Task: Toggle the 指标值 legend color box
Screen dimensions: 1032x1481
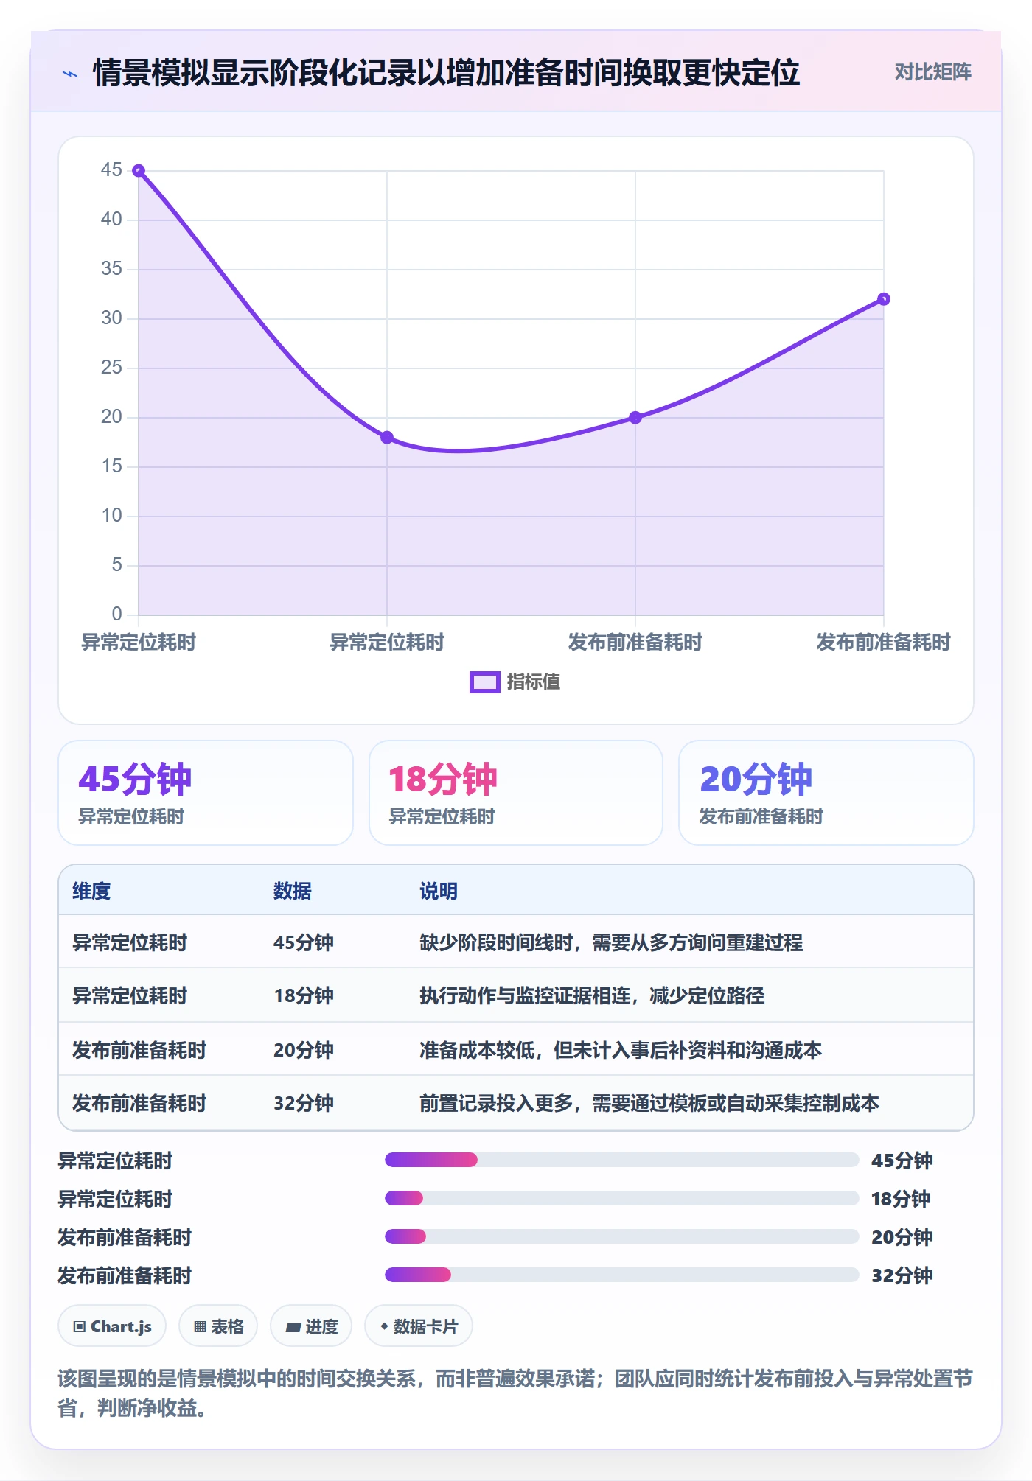Action: [484, 682]
